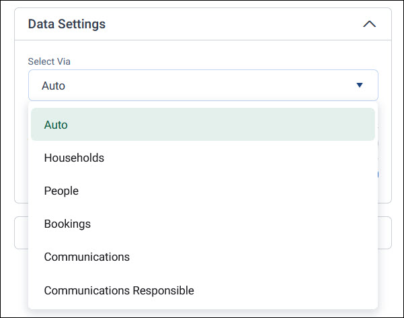Screen dimensions: 404x318
Task: Select the Households option
Action: (203, 158)
